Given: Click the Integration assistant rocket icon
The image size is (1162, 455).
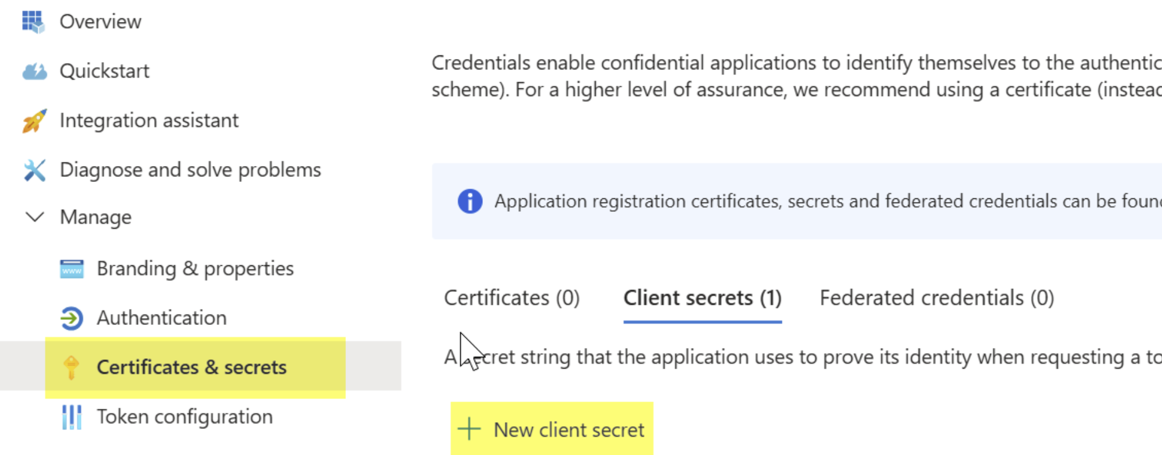Looking at the screenshot, I should tap(34, 121).
